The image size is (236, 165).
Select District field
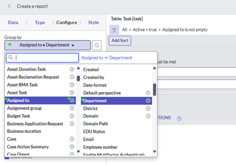click(x=90, y=109)
